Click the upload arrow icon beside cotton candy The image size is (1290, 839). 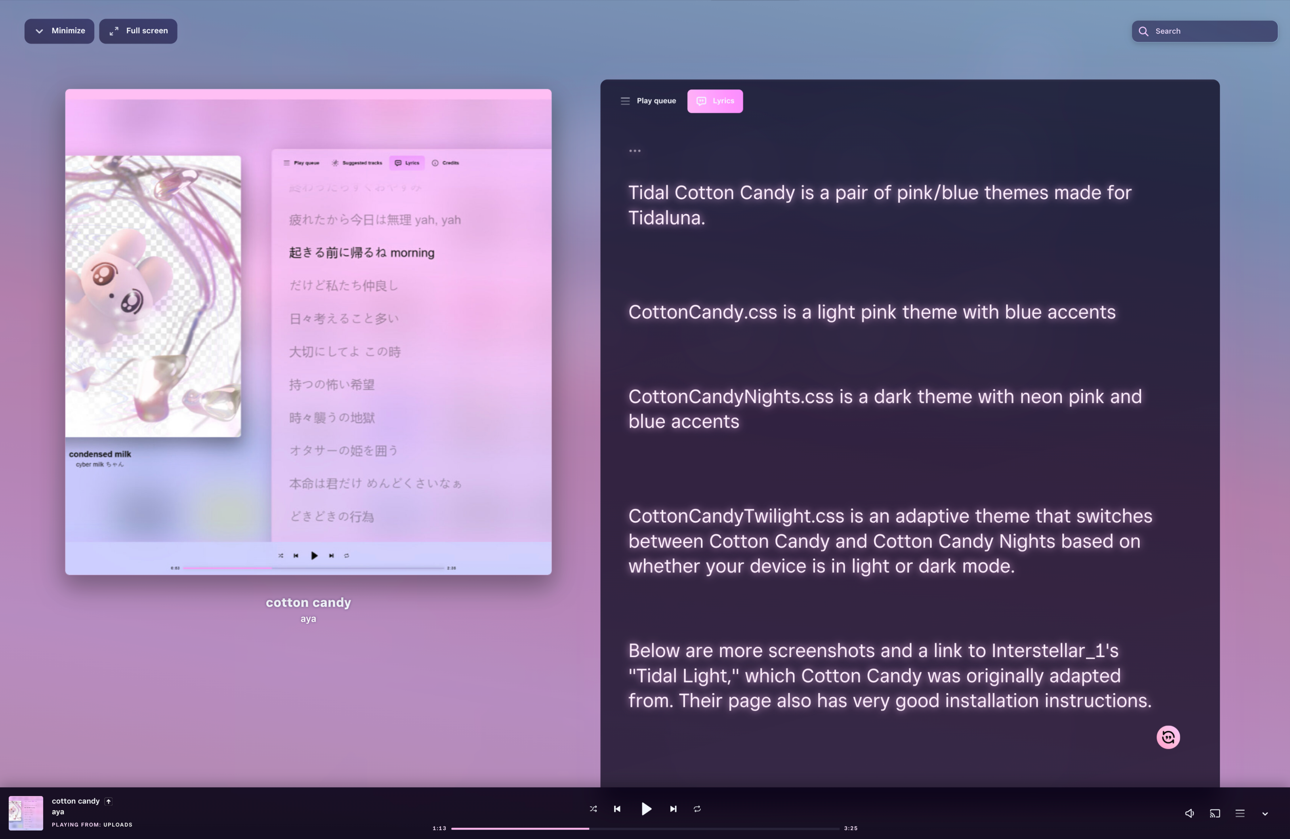pos(109,801)
